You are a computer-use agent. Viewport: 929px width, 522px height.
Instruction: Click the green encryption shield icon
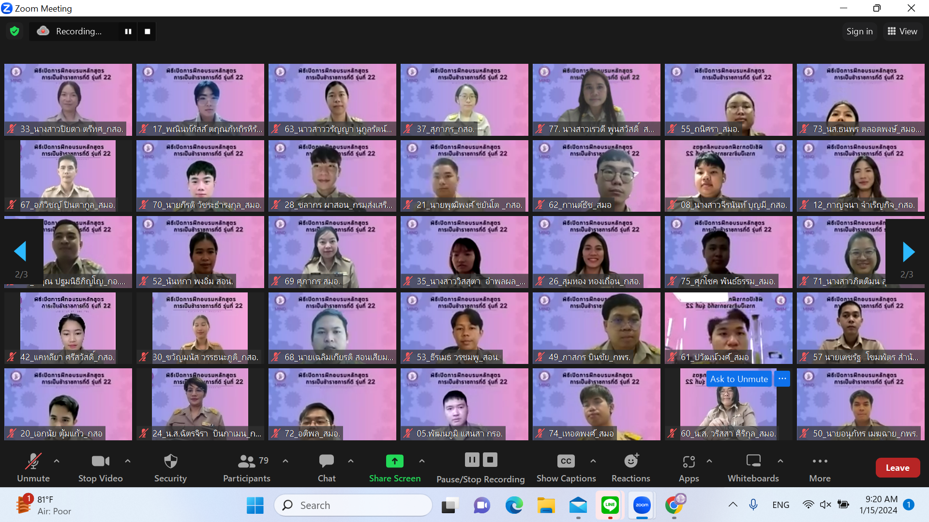coord(15,31)
